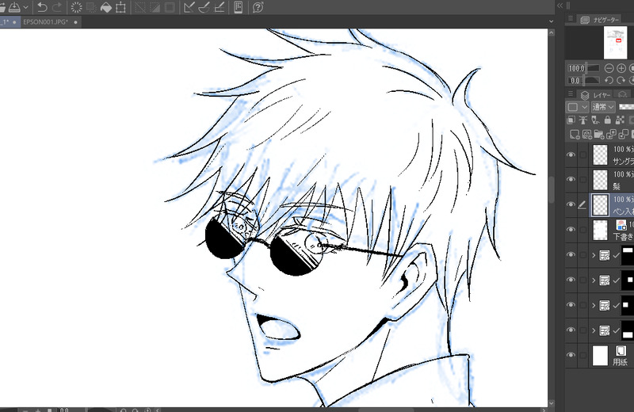This screenshot has height=412, width=634.
Task: Expand the third frame folder layer
Action: (x=594, y=306)
